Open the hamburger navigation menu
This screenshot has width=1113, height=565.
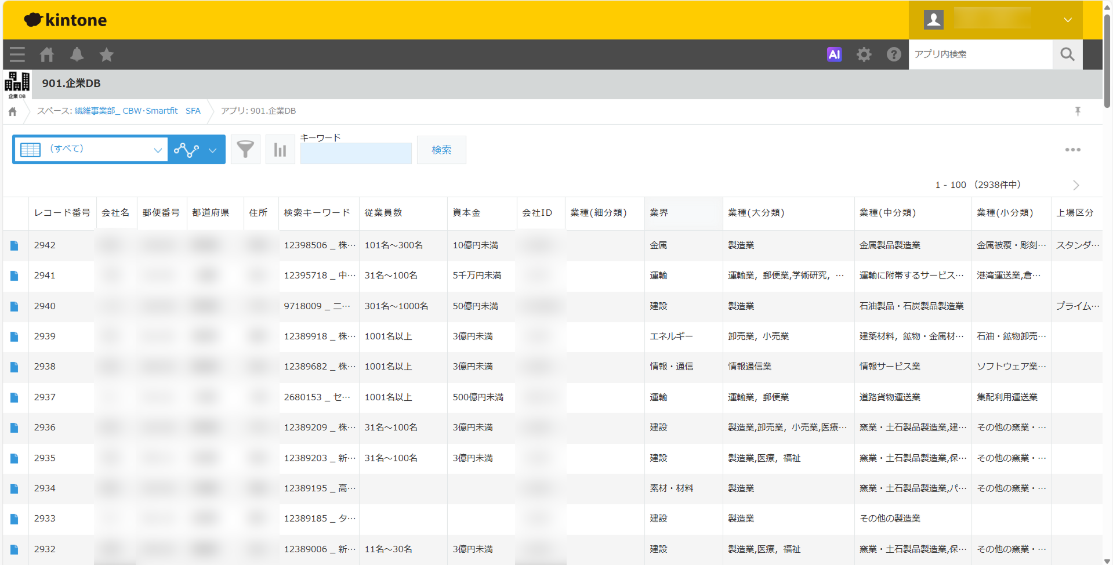coord(17,55)
